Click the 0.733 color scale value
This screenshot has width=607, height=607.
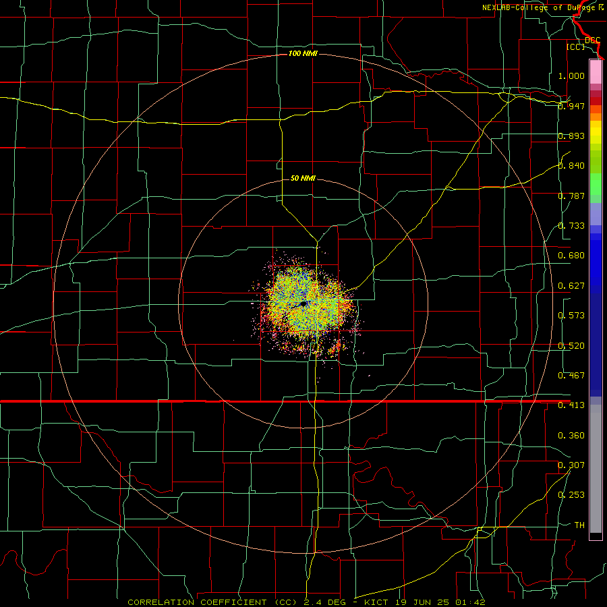(571, 226)
